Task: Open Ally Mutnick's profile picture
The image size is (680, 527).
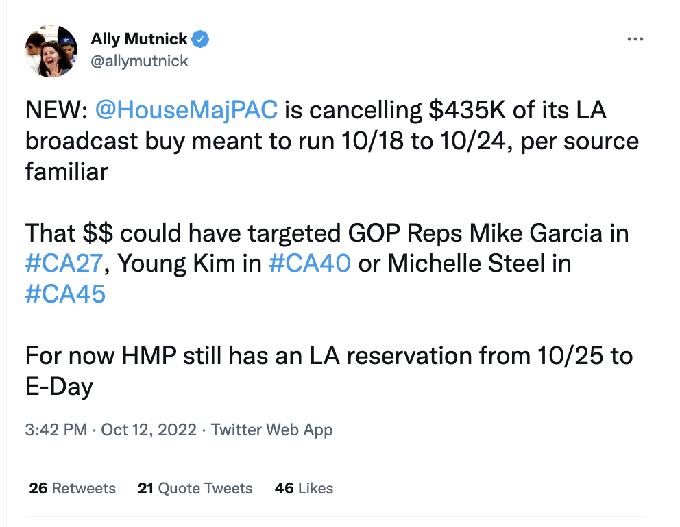Action: [51, 51]
